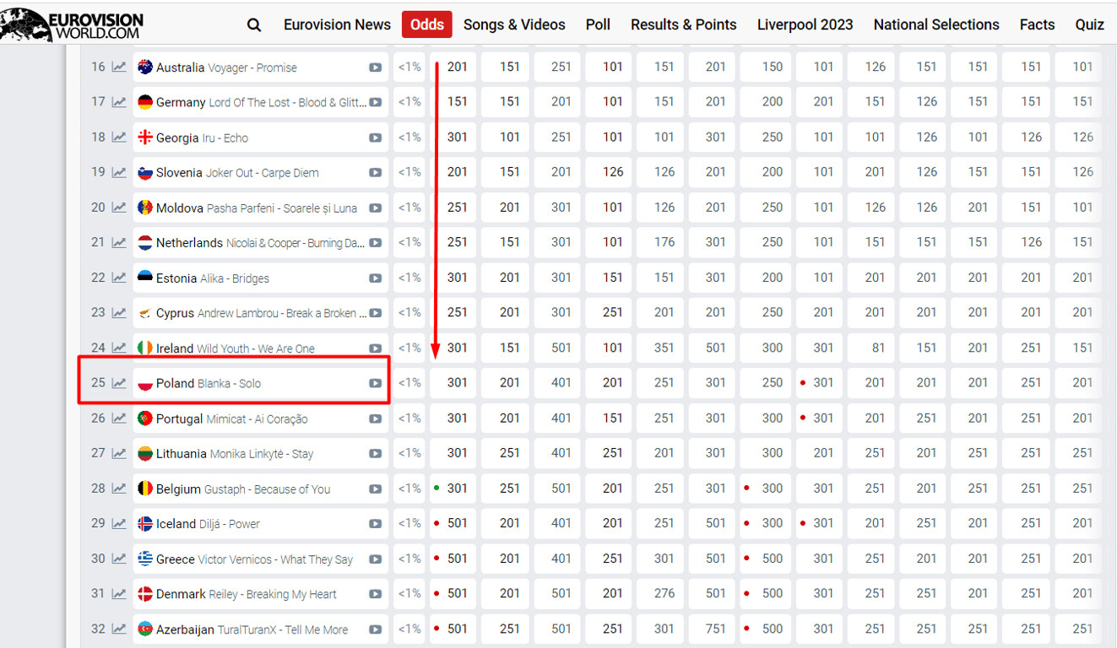Open the Liverpool 2023 menu item

(805, 24)
